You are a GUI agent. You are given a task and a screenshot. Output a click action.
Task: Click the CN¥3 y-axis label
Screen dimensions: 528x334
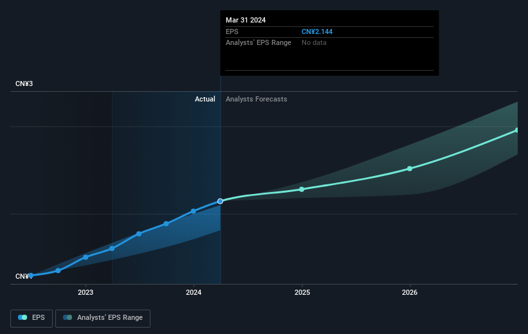click(24, 83)
